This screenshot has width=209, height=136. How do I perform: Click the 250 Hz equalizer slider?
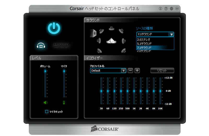pos(121,91)
